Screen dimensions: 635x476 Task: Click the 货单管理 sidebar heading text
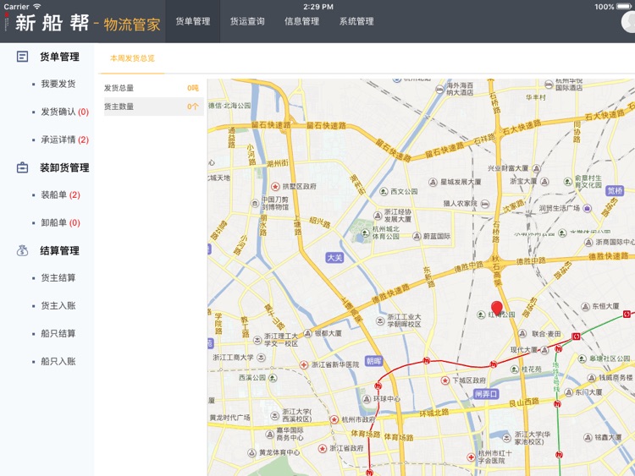[59, 57]
